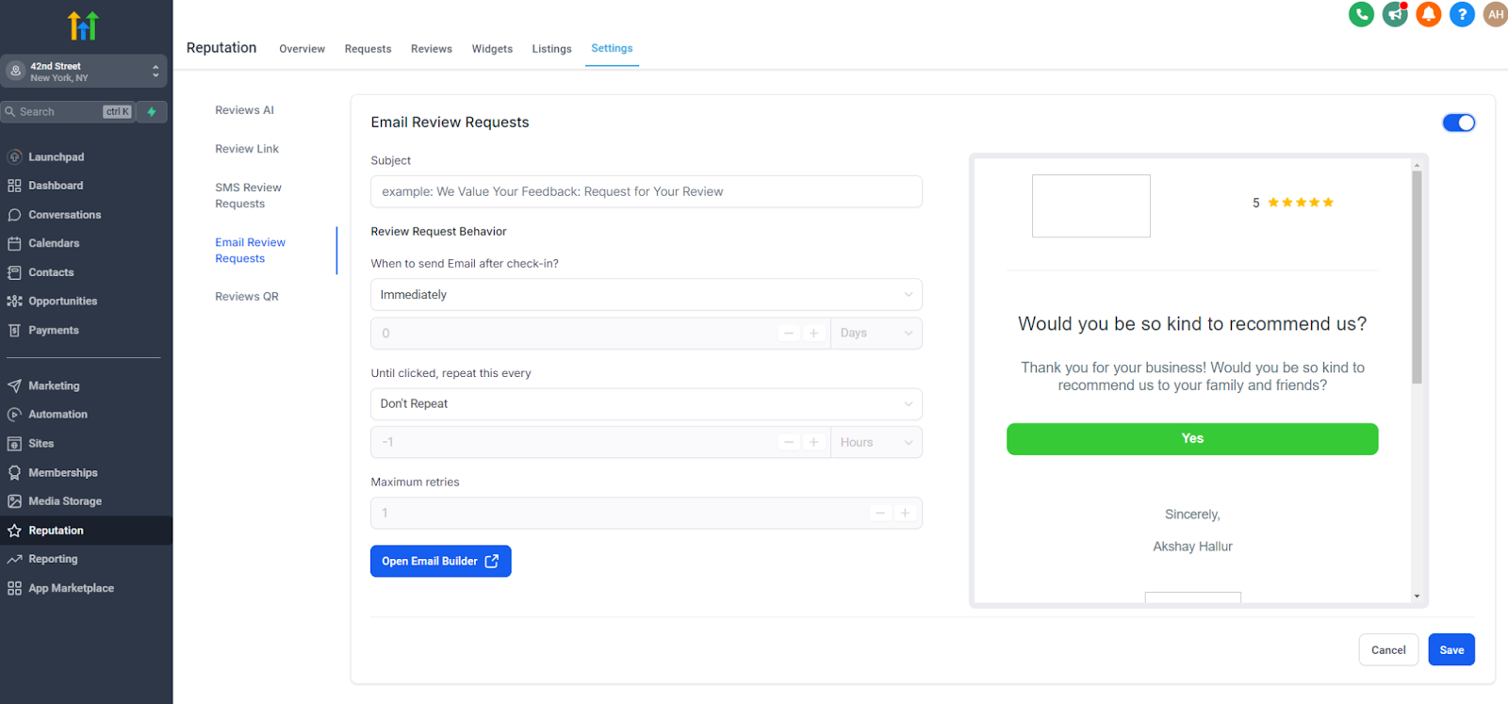Open Conversations from the sidebar
The height and width of the screenshot is (704, 1508).
(64, 215)
